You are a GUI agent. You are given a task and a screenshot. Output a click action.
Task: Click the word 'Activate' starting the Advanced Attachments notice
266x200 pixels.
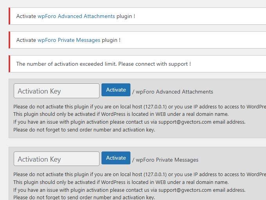click(x=26, y=16)
